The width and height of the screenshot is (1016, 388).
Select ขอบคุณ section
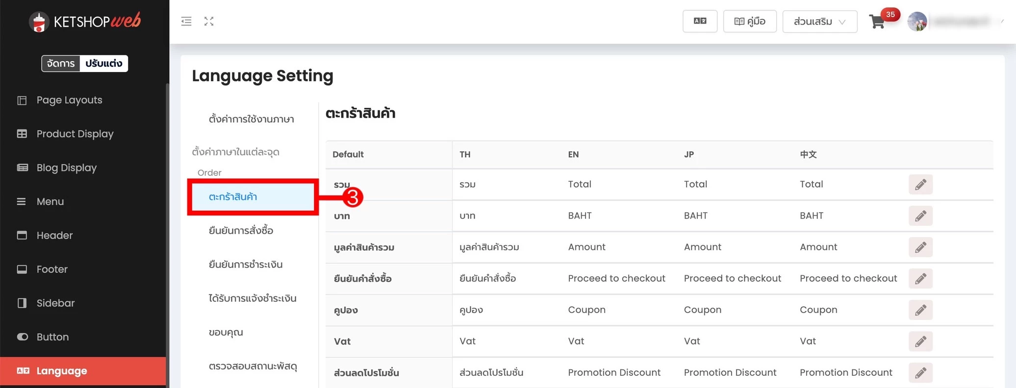click(226, 332)
